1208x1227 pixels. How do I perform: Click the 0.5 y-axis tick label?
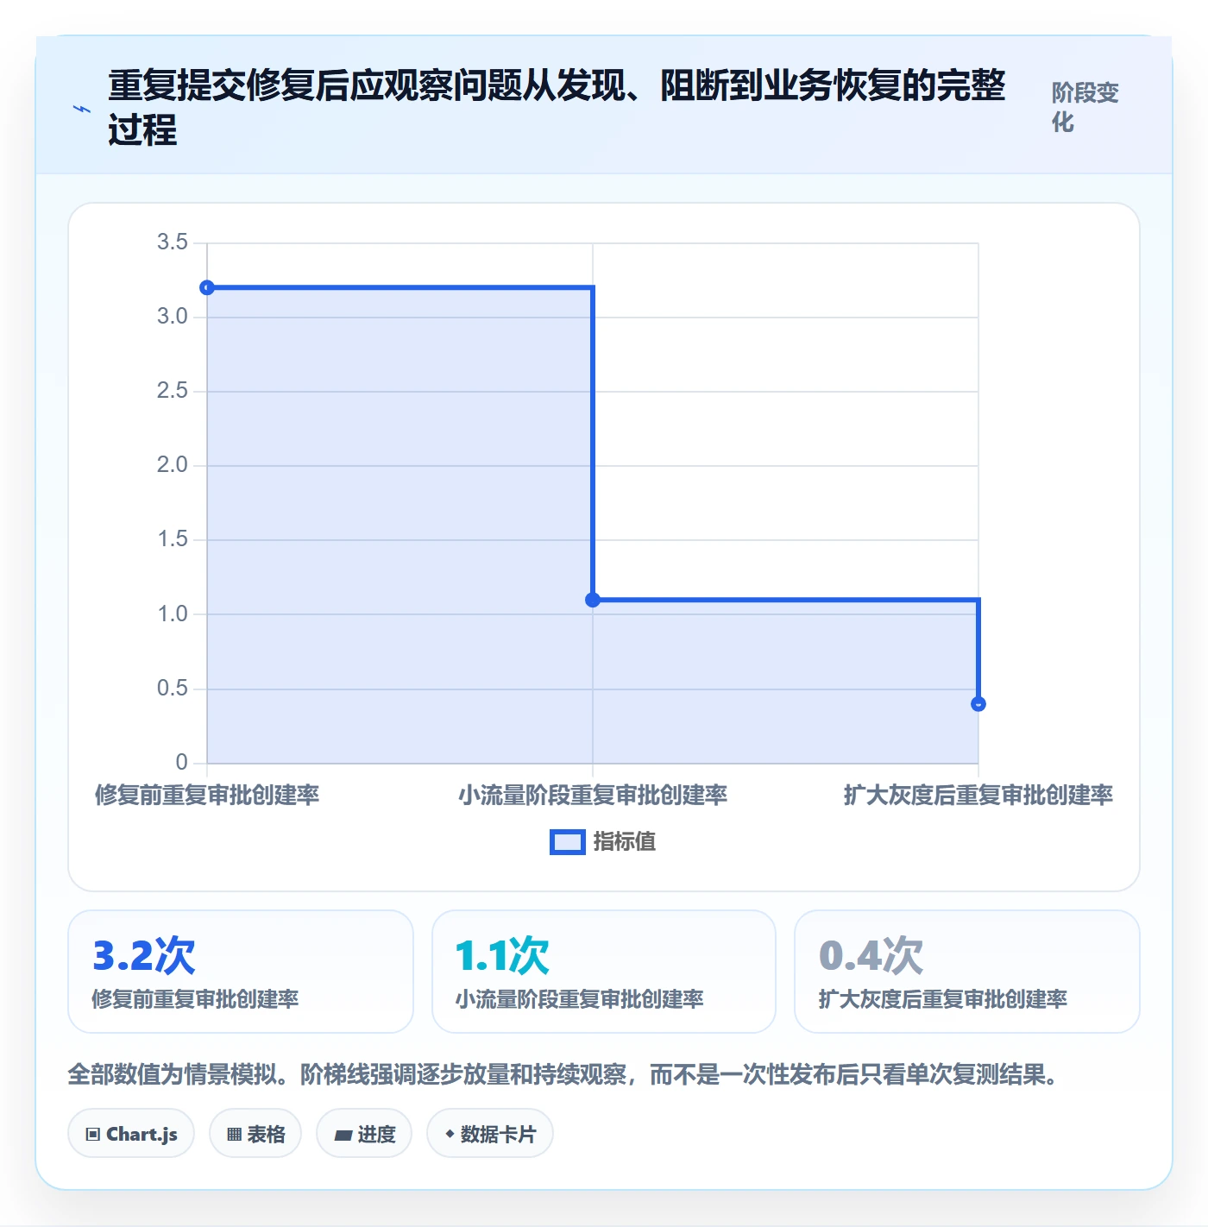(x=172, y=689)
